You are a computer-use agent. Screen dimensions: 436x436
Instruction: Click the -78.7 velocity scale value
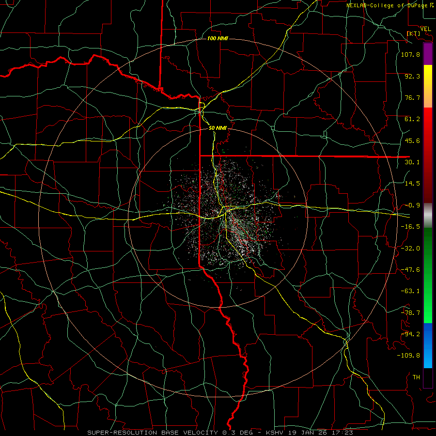(410, 313)
